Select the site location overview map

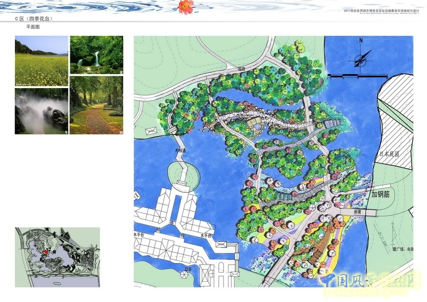tap(57, 257)
